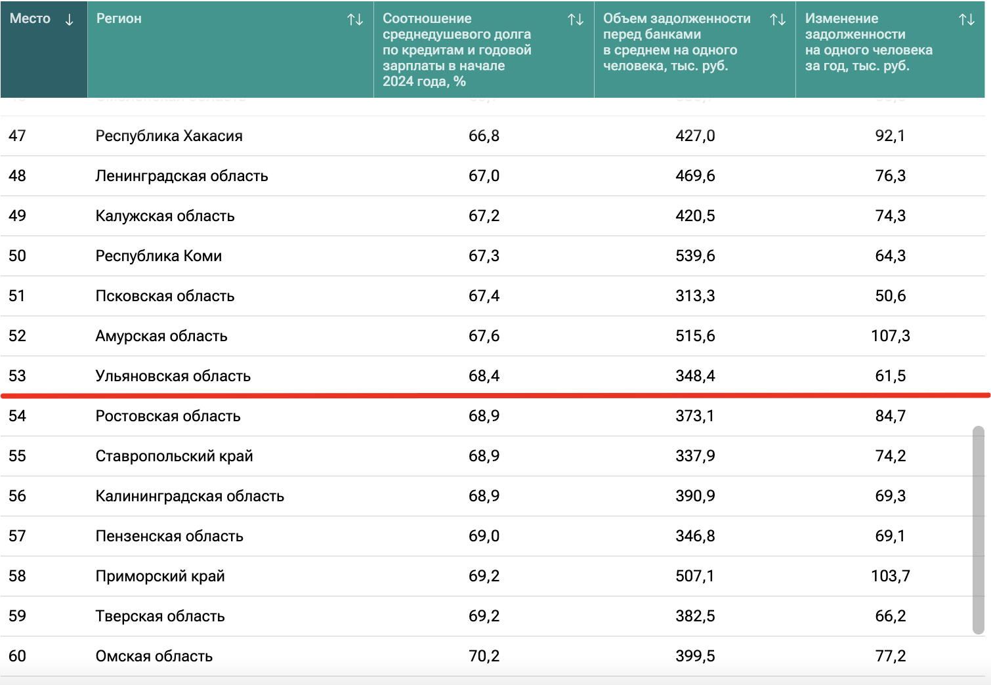Click debt change value 77,2

890,656
